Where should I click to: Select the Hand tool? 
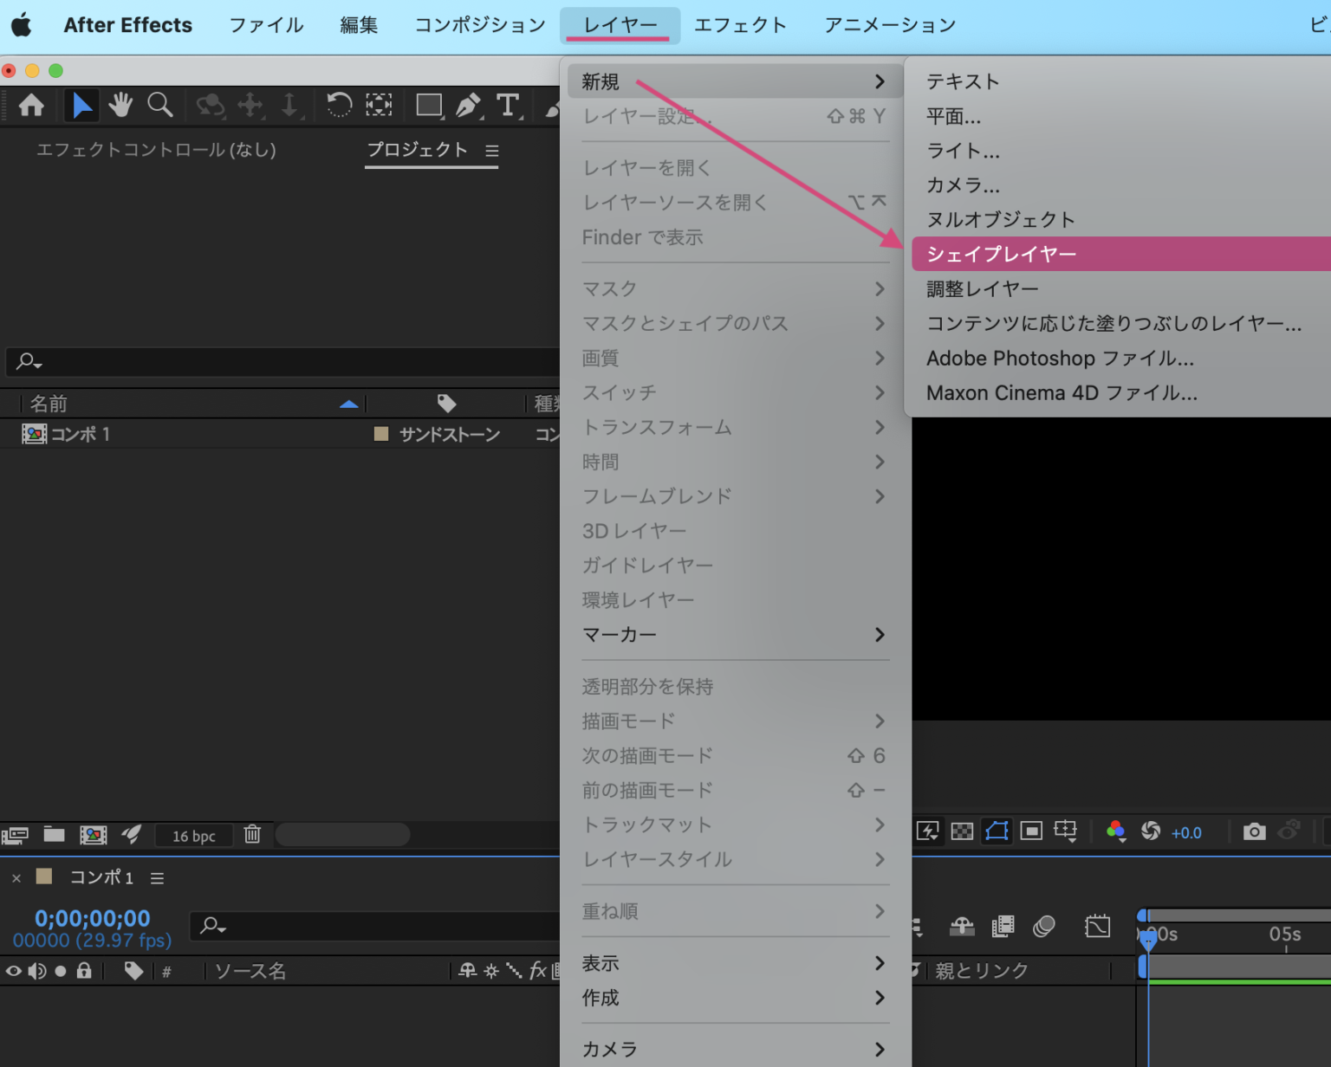coord(120,105)
